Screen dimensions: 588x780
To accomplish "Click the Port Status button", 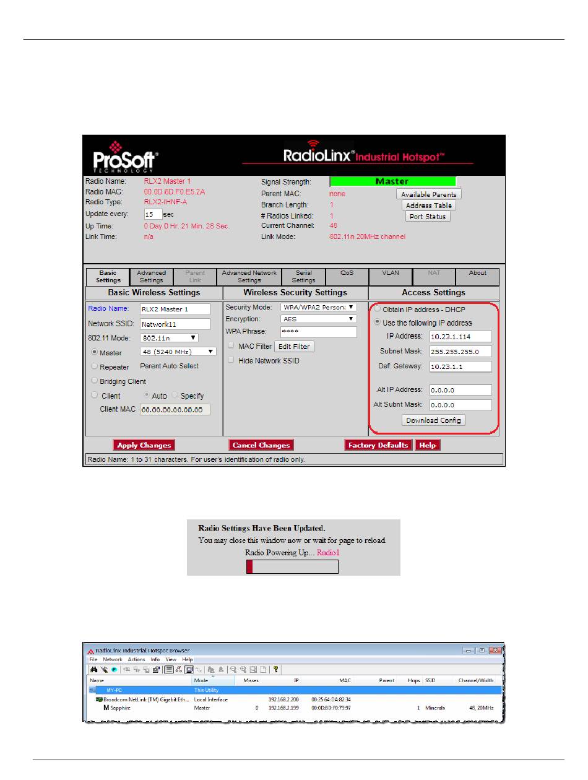I will tap(428, 217).
